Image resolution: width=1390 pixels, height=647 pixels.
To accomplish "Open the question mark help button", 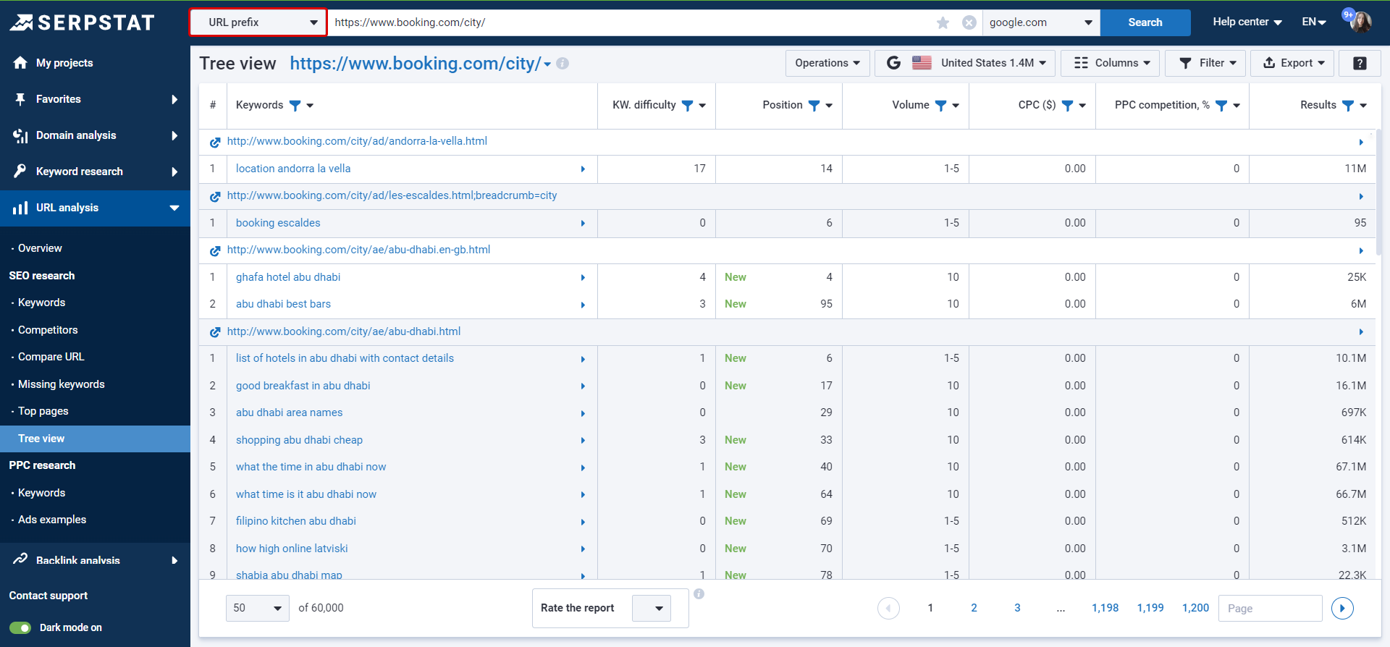I will [1360, 63].
